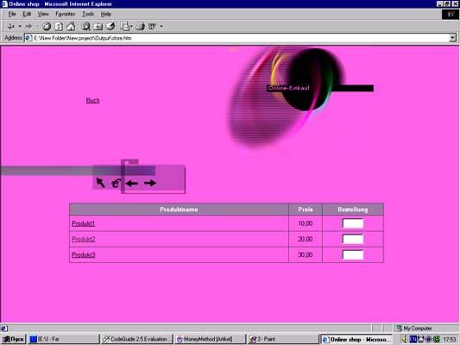Open the Produkt1 product link
Viewport: 460px width, 345px height.
pyautogui.click(x=84, y=223)
